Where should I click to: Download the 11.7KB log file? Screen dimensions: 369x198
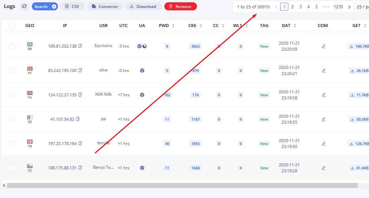point(359,95)
